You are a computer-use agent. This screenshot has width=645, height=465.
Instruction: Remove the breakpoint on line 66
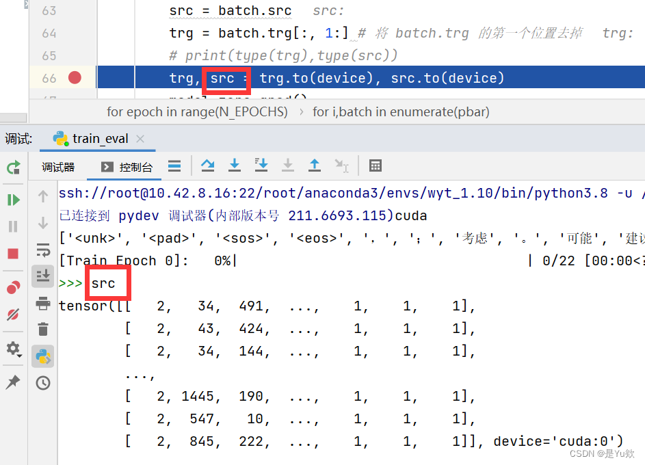click(x=75, y=78)
